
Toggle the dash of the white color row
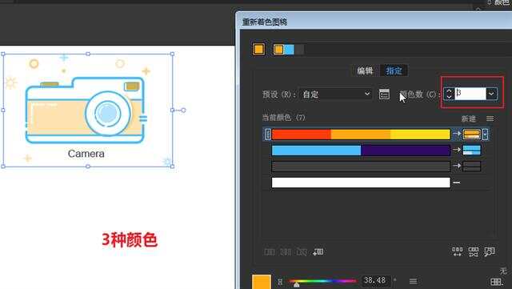457,183
